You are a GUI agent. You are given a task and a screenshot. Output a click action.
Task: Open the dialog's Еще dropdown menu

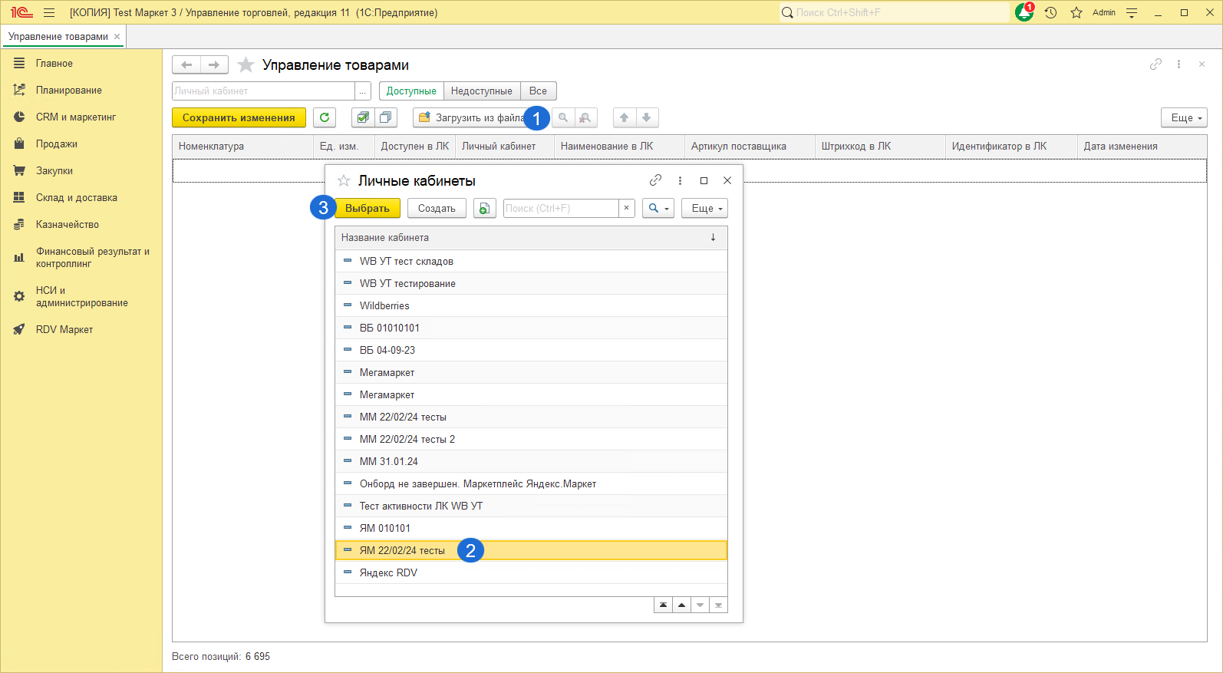704,209
